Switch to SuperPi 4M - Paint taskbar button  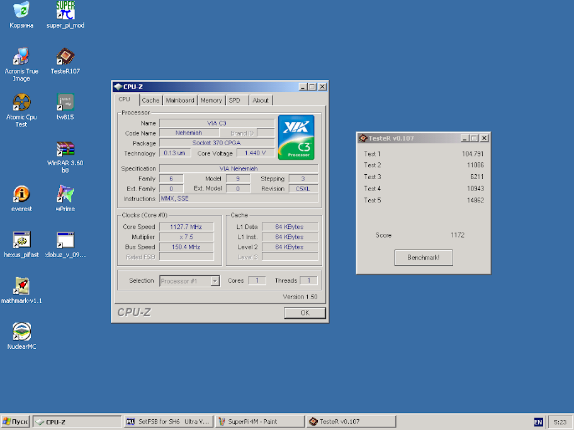pyautogui.click(x=260, y=422)
